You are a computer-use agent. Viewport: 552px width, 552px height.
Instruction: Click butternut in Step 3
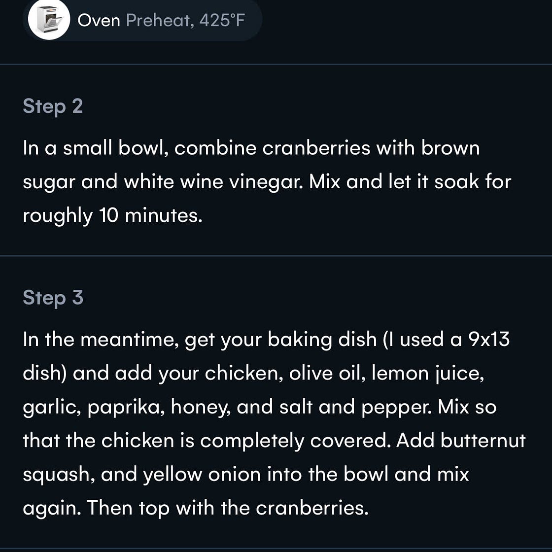click(x=483, y=441)
